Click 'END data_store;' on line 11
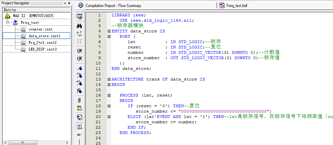Viewport: 333px width, 145px height. [132, 68]
